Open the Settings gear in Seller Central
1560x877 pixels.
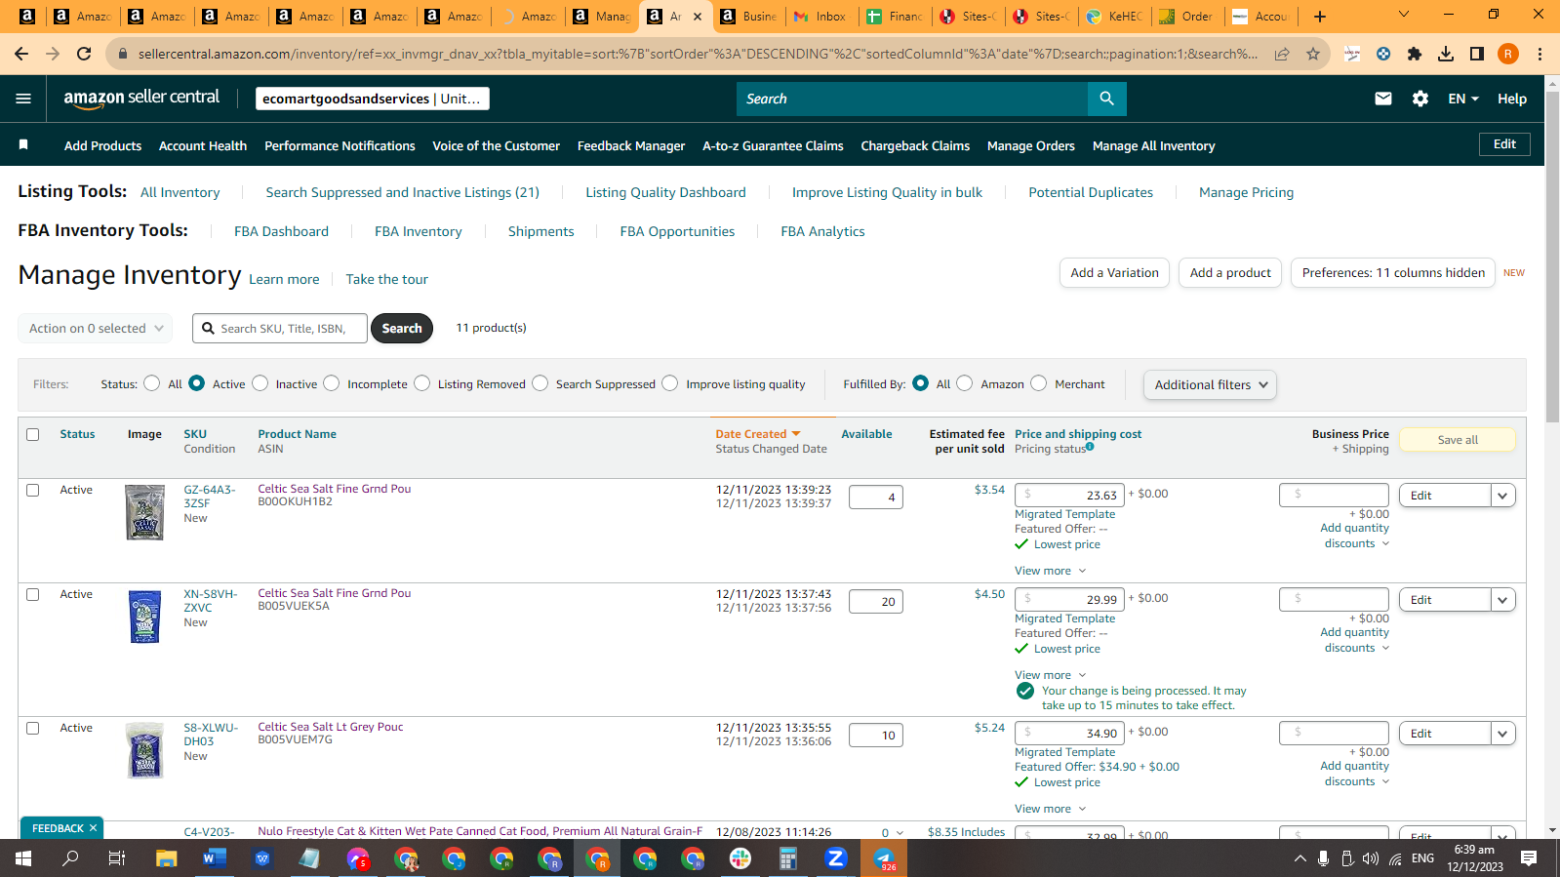coord(1420,99)
